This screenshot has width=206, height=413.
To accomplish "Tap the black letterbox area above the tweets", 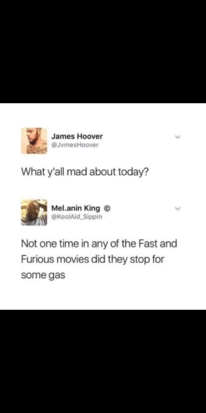I will pyautogui.click(x=103, y=51).
